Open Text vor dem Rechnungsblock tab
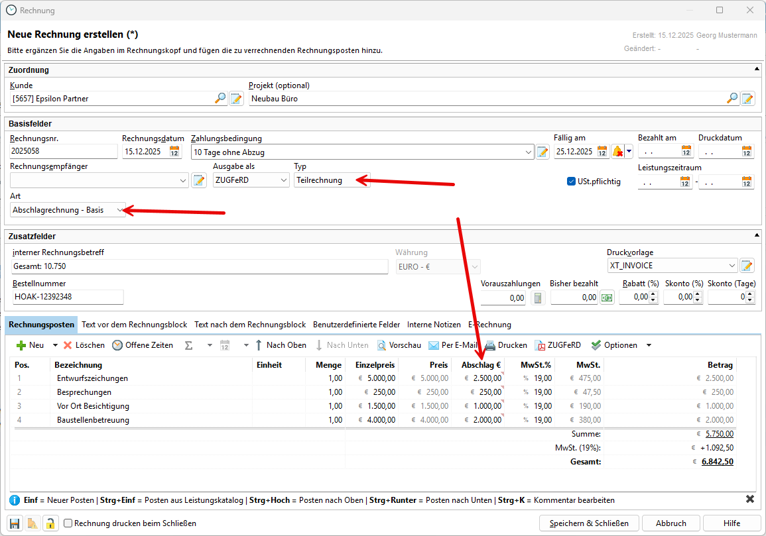The image size is (766, 536). pos(134,325)
